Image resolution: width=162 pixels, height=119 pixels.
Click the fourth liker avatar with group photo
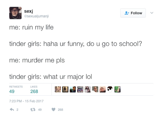[80, 89]
